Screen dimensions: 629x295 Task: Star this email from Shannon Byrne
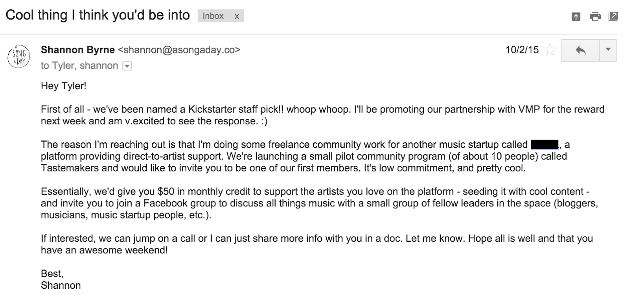coord(550,50)
